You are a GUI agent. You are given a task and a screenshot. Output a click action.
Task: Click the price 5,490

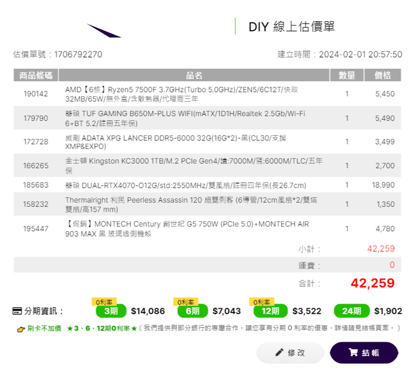[x=385, y=118]
